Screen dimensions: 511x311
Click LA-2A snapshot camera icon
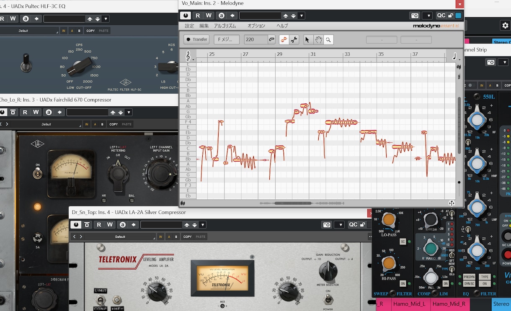point(326,225)
